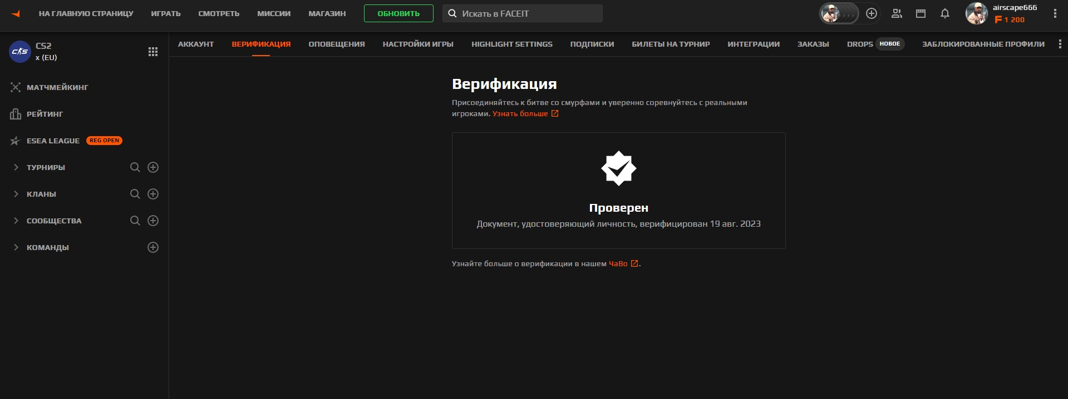This screenshot has height=399, width=1068.
Task: Open the calendar icon in top bar
Action: pyautogui.click(x=921, y=13)
